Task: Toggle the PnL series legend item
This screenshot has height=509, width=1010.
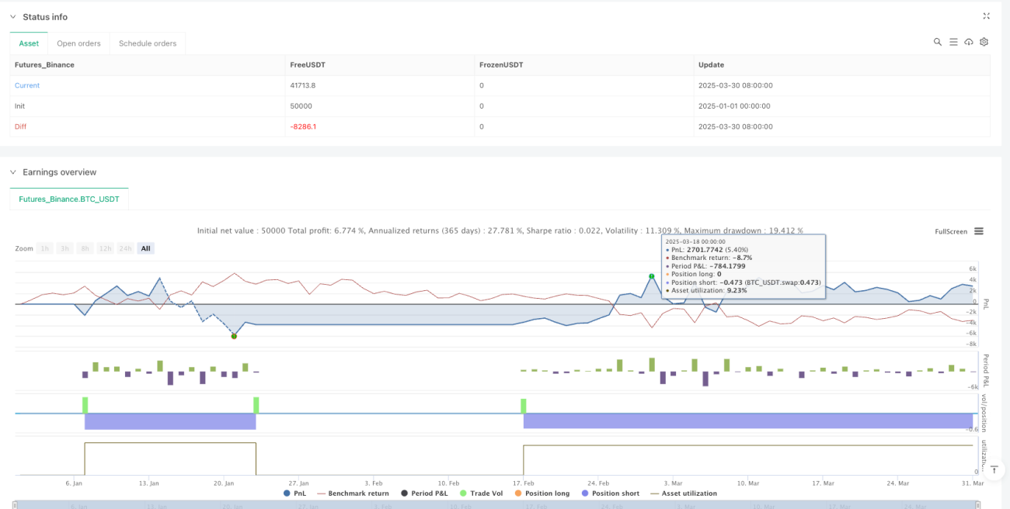Action: pos(295,493)
